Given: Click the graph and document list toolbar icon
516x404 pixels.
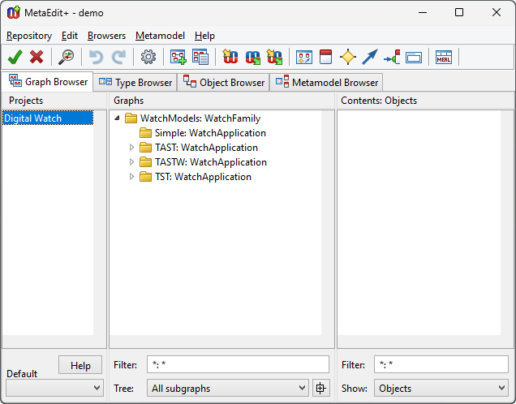Looking at the screenshot, I should coord(200,57).
